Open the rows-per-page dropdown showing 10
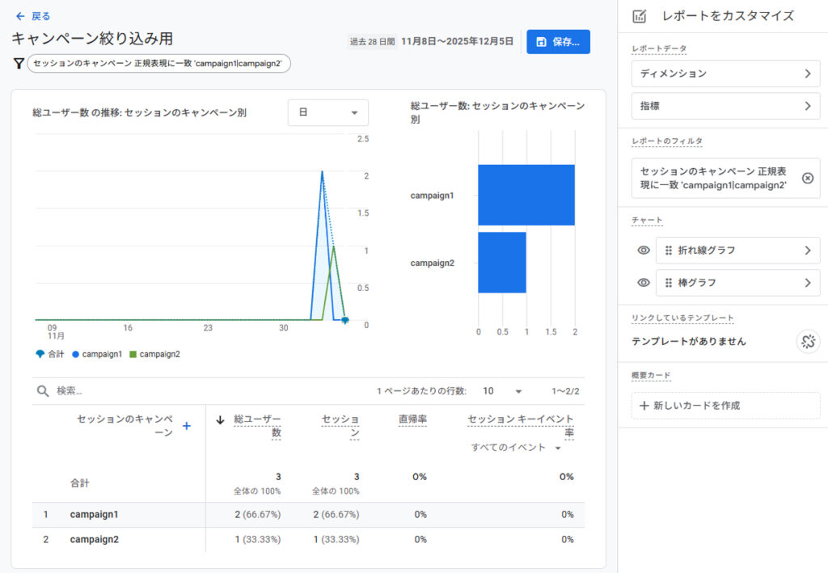The width and height of the screenshot is (828, 573). 502,391
